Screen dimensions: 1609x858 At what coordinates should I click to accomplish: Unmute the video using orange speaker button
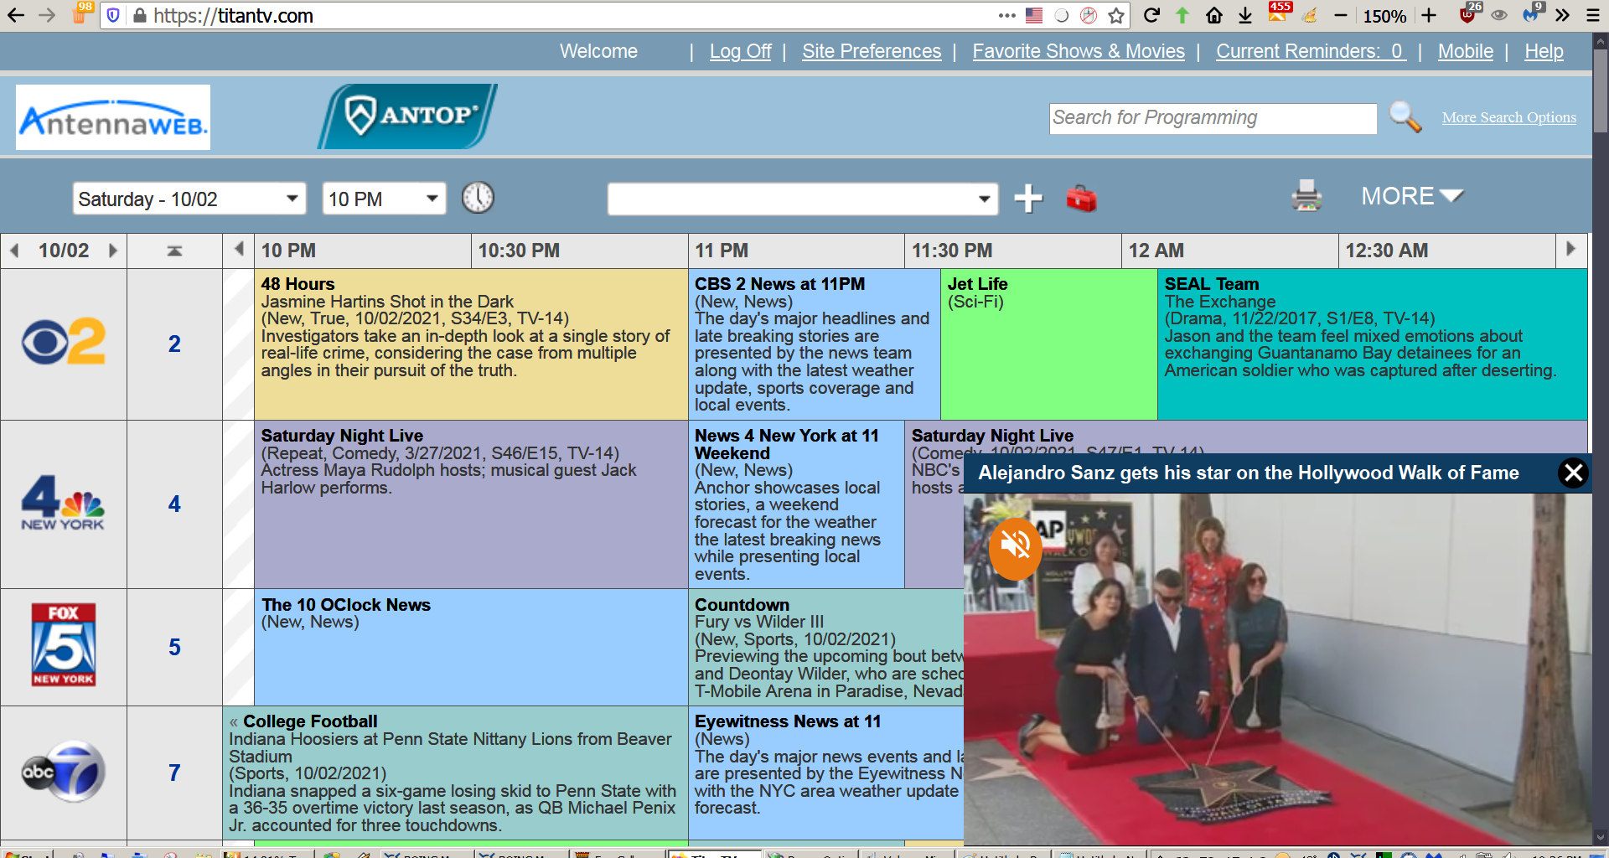1015,547
